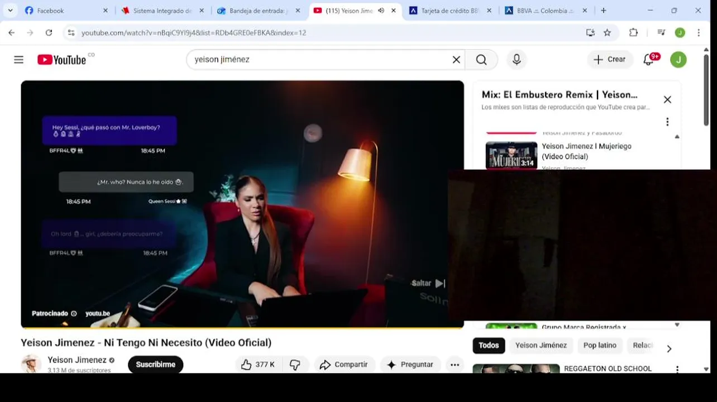Switch to the Tarjeta de crédito BBVA tab
Image resolution: width=717 pixels, height=402 pixels.
tap(451, 11)
